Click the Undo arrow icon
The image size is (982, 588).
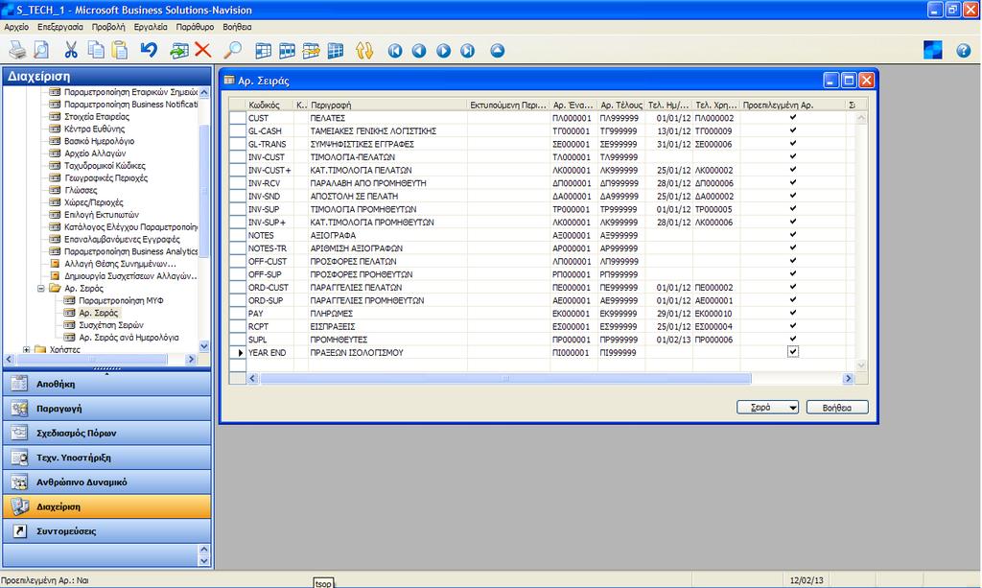coord(149,50)
